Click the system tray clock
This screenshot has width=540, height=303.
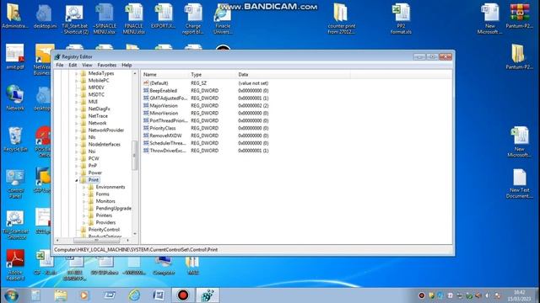click(x=520, y=295)
